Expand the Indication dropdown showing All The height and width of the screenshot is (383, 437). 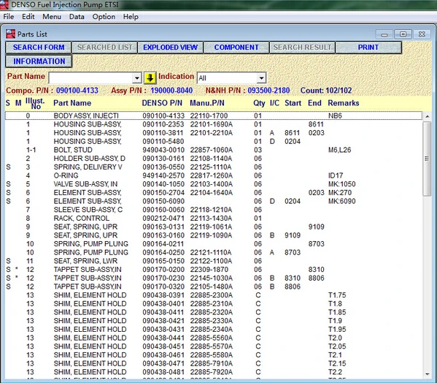261,78
